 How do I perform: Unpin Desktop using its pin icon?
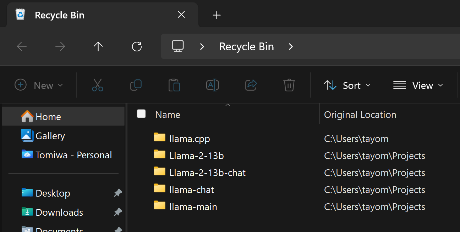tap(117, 193)
